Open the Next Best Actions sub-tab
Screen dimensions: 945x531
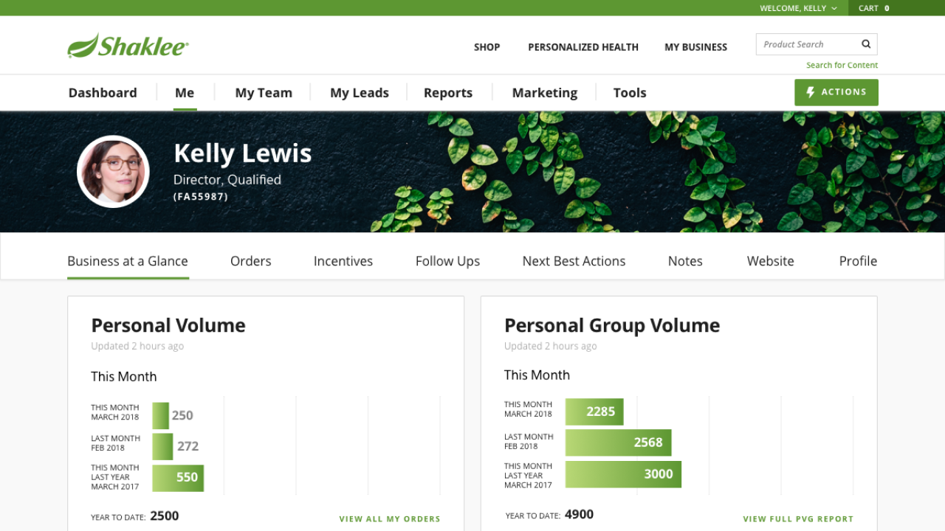point(574,261)
